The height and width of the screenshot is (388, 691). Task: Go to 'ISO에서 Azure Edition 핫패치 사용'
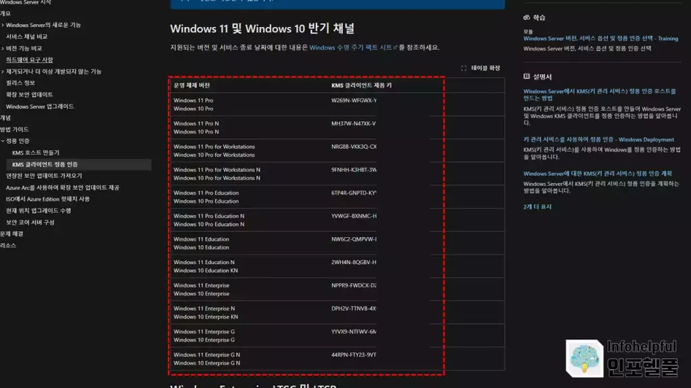tap(48, 199)
